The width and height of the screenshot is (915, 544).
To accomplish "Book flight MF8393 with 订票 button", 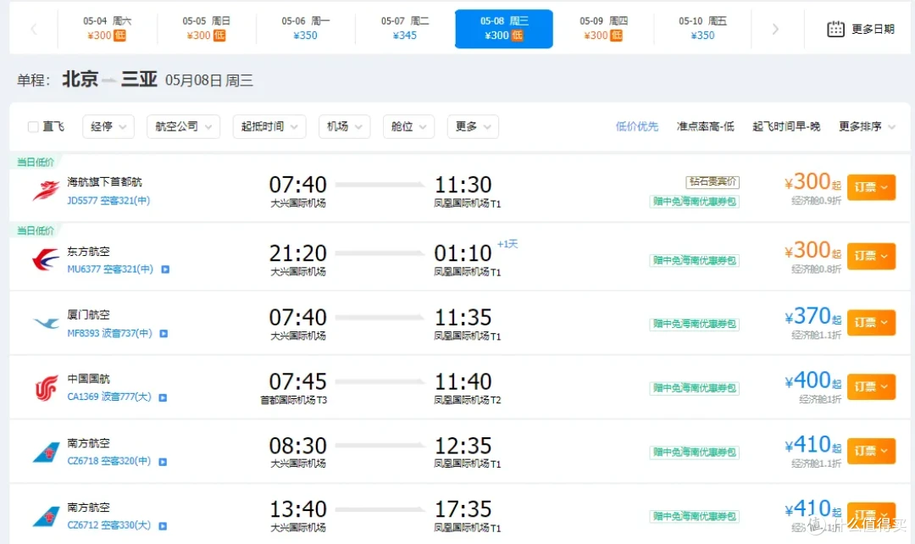I will 871,322.
